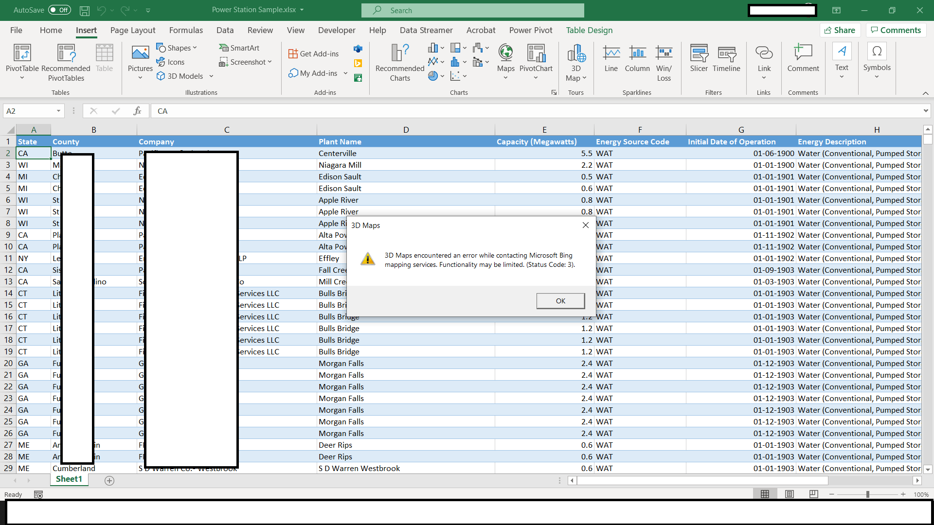Switch to Page Break Preview view
The width and height of the screenshot is (934, 525).
[x=813, y=494]
